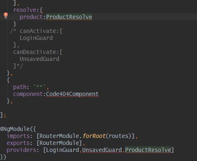This screenshot has height=161, width=197.
Task: Click the forRoot method call
Action: coord(94,136)
